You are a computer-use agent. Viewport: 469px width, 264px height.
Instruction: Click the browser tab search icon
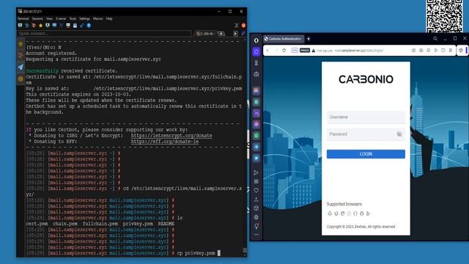click(435, 39)
